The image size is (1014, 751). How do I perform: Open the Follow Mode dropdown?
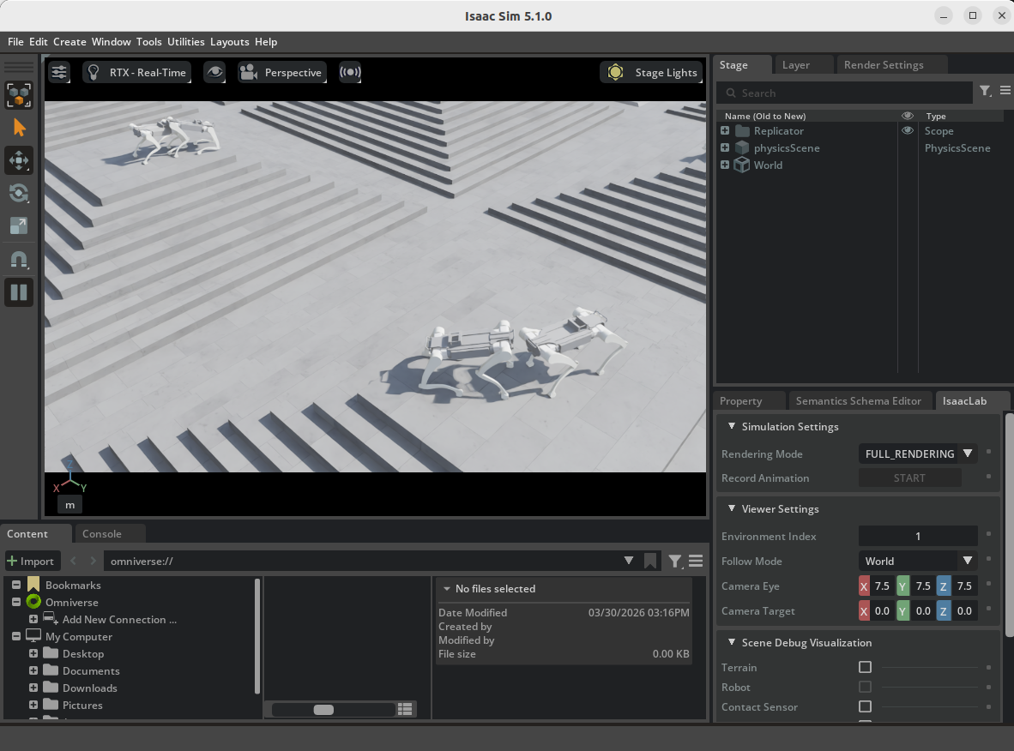[x=918, y=561]
